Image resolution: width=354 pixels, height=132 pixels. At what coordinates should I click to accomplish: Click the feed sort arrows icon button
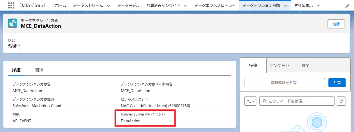pyautogui.click(x=251, y=101)
